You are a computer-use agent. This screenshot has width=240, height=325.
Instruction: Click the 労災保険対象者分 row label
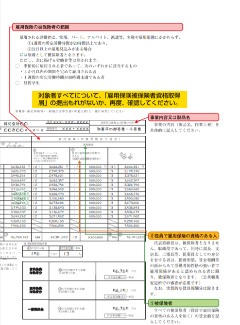point(36,271)
